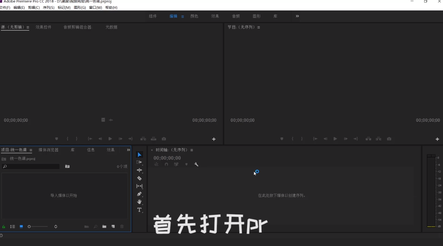
Task: Open Source panel menu icon
Action: click(27, 27)
